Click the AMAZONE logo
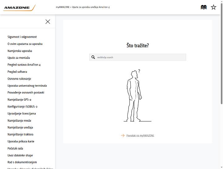This screenshot has width=223, height=169. 19,8
